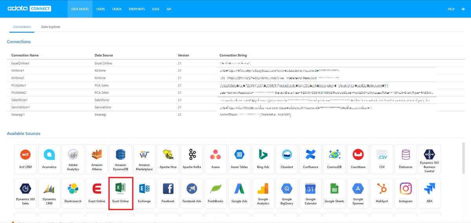Screen dimensions: 471x223
Task: Select the Apache Kafka tile
Action: coord(192,159)
